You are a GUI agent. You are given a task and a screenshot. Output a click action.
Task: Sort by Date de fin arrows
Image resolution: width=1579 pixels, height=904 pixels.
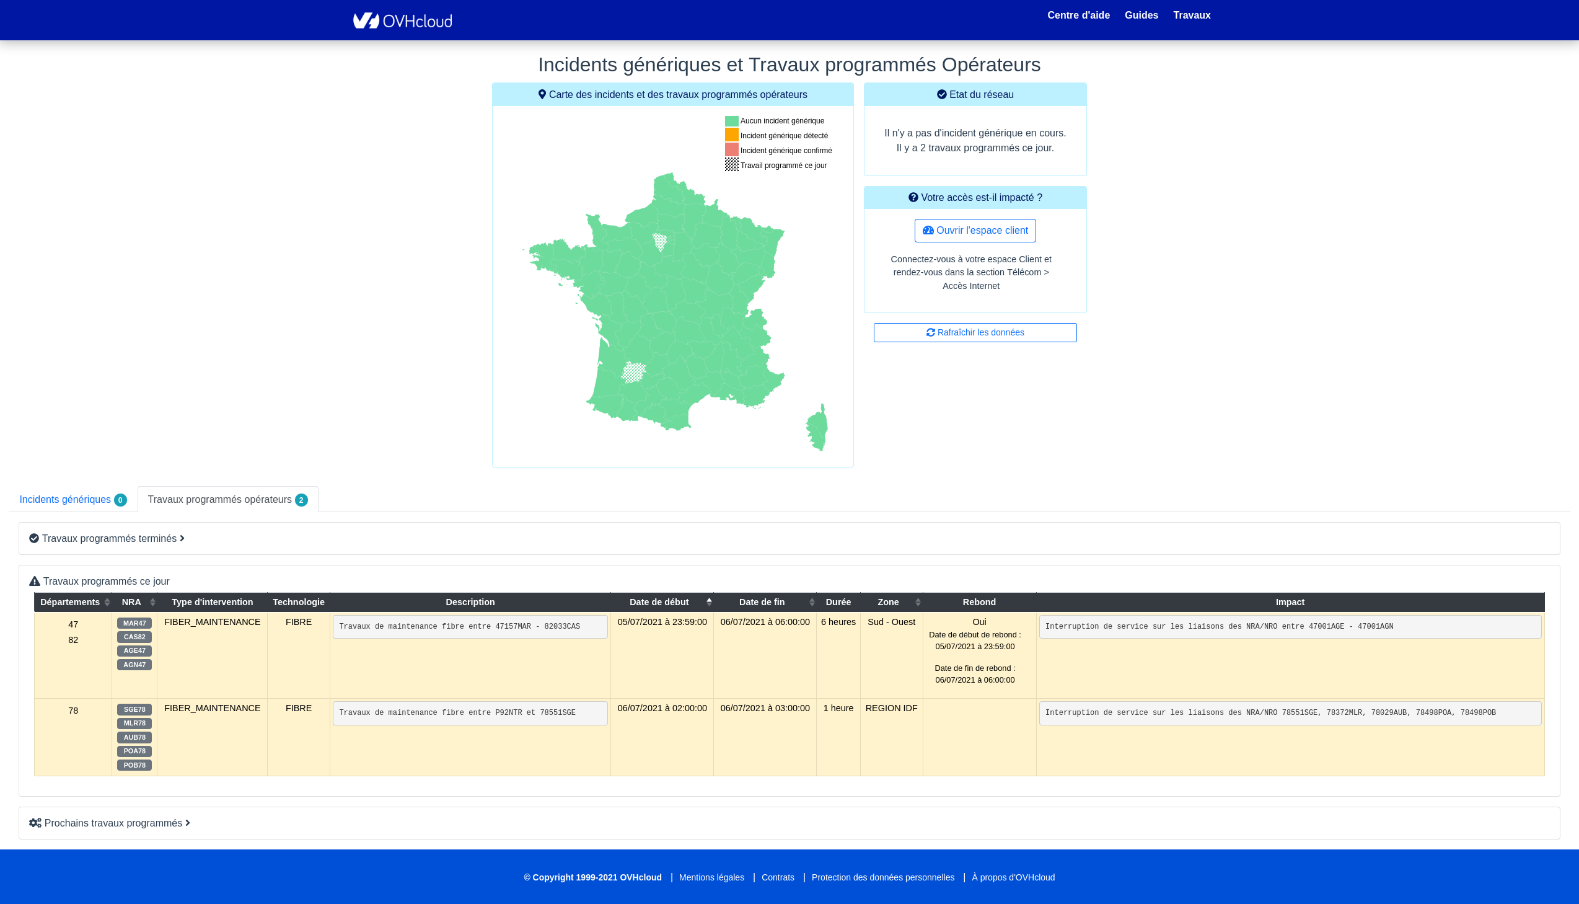(x=812, y=602)
